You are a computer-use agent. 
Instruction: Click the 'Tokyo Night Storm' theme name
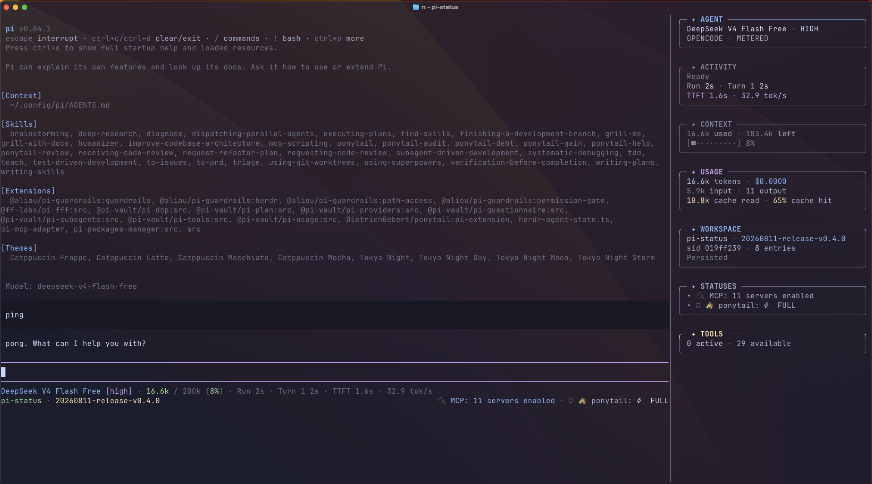pyautogui.click(x=616, y=258)
